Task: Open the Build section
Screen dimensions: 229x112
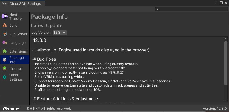Action: click(x=15, y=25)
